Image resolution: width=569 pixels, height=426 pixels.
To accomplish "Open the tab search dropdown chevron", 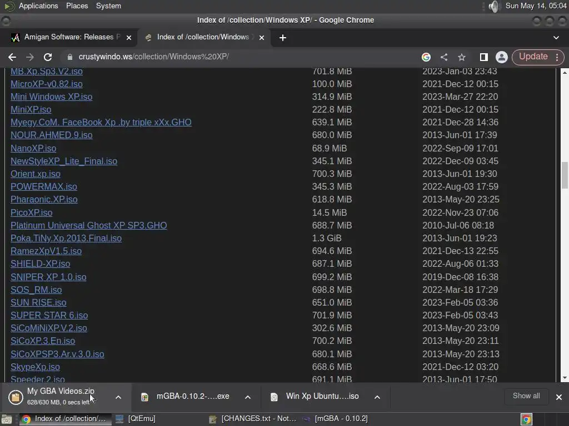I will (556, 38).
